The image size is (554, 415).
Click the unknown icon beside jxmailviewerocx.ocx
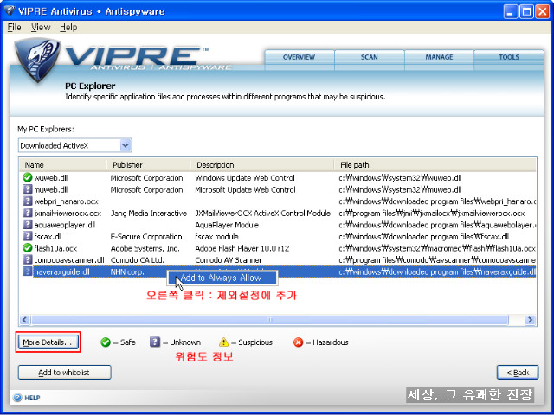(x=27, y=213)
